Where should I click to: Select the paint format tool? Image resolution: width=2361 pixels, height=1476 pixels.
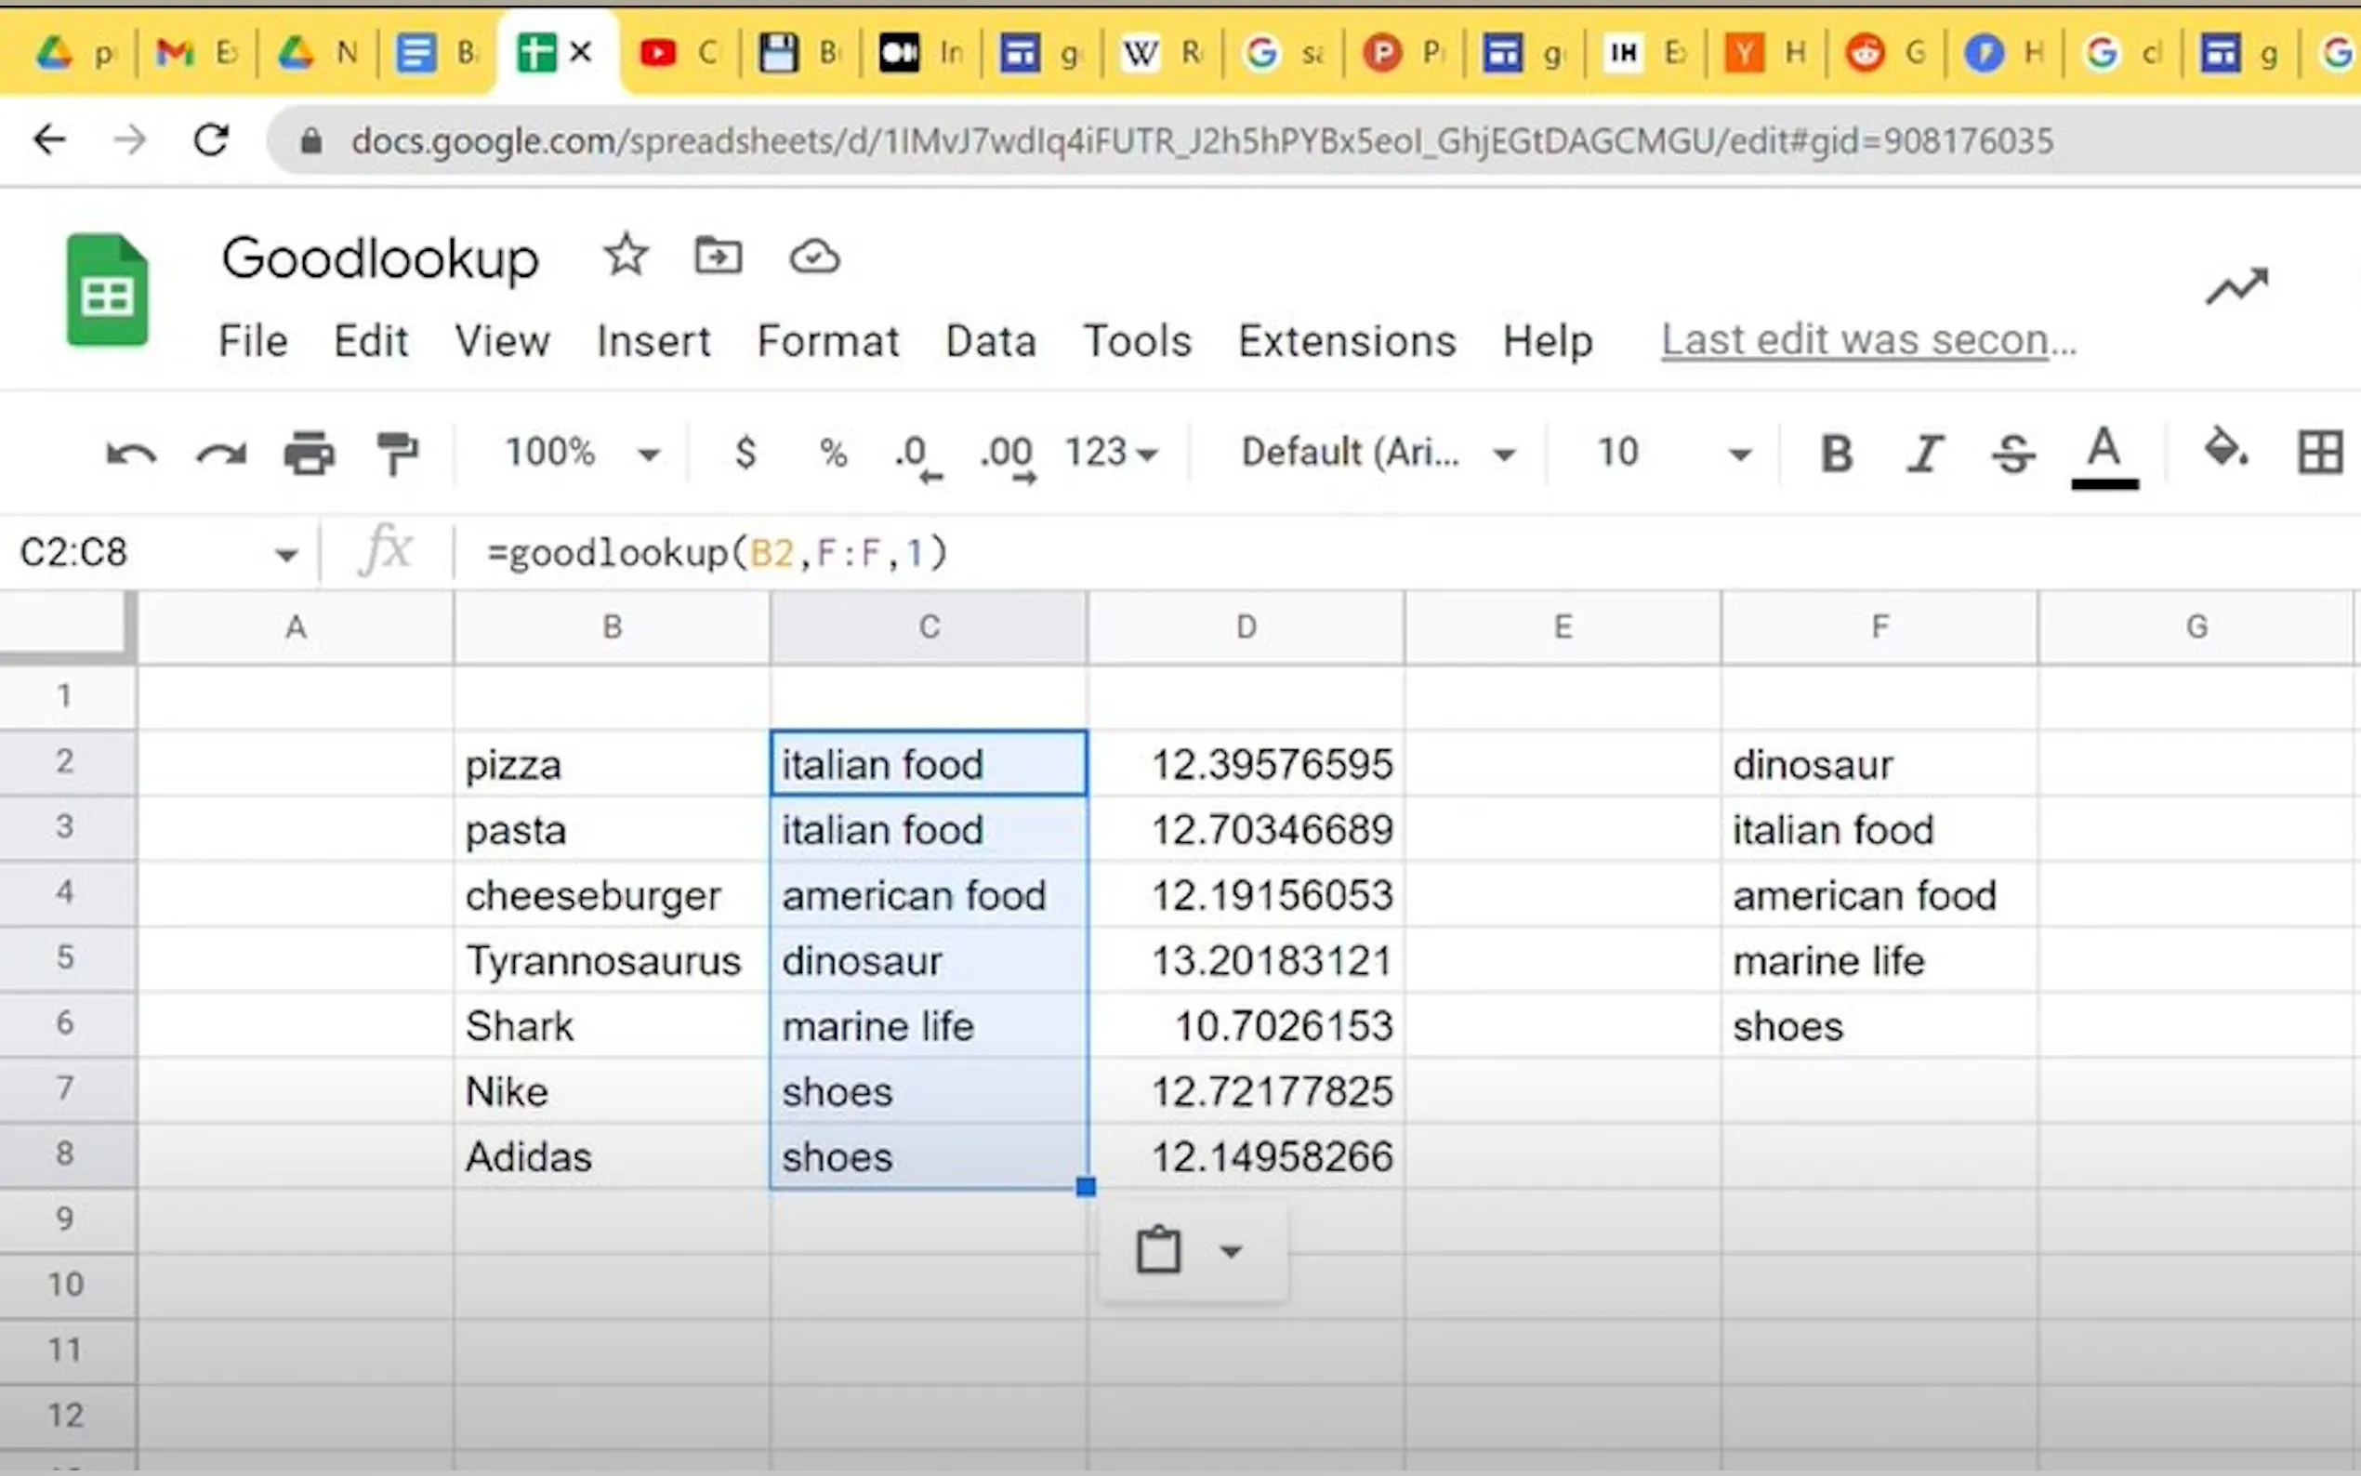pyautogui.click(x=398, y=452)
